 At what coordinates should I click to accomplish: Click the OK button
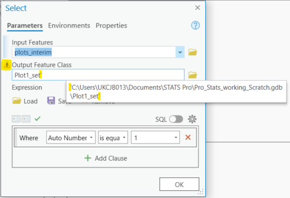point(179,184)
